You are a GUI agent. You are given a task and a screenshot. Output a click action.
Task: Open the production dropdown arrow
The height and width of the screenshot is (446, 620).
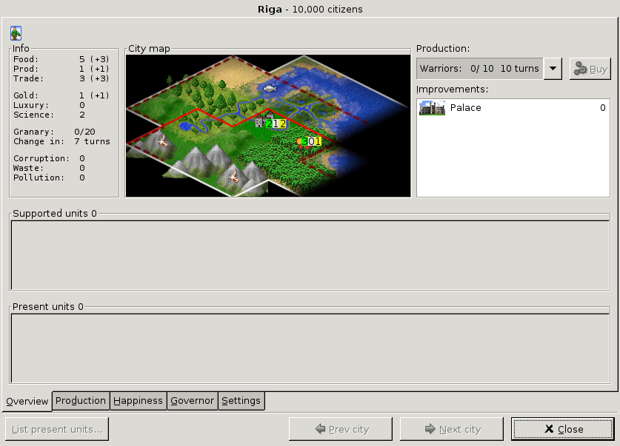(553, 69)
